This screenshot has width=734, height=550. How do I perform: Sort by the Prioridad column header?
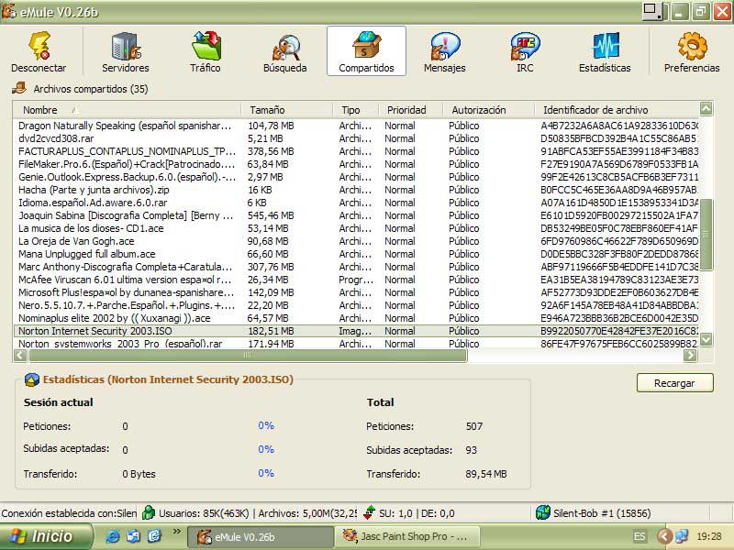pyautogui.click(x=410, y=110)
